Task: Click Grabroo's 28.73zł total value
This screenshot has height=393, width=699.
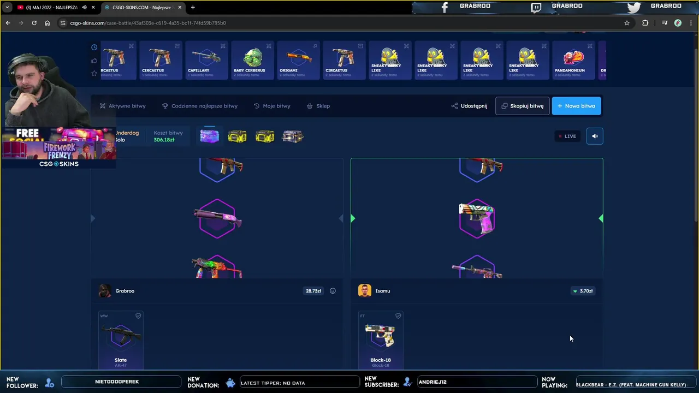Action: tap(313, 291)
